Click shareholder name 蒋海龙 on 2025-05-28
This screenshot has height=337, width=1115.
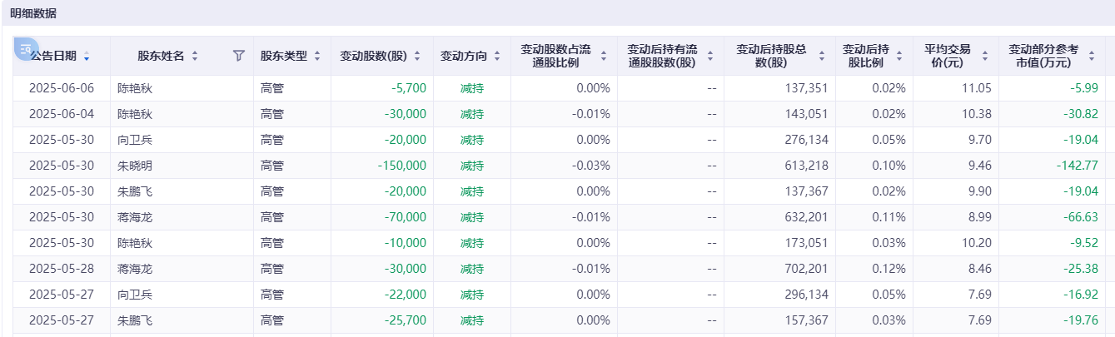pos(135,269)
